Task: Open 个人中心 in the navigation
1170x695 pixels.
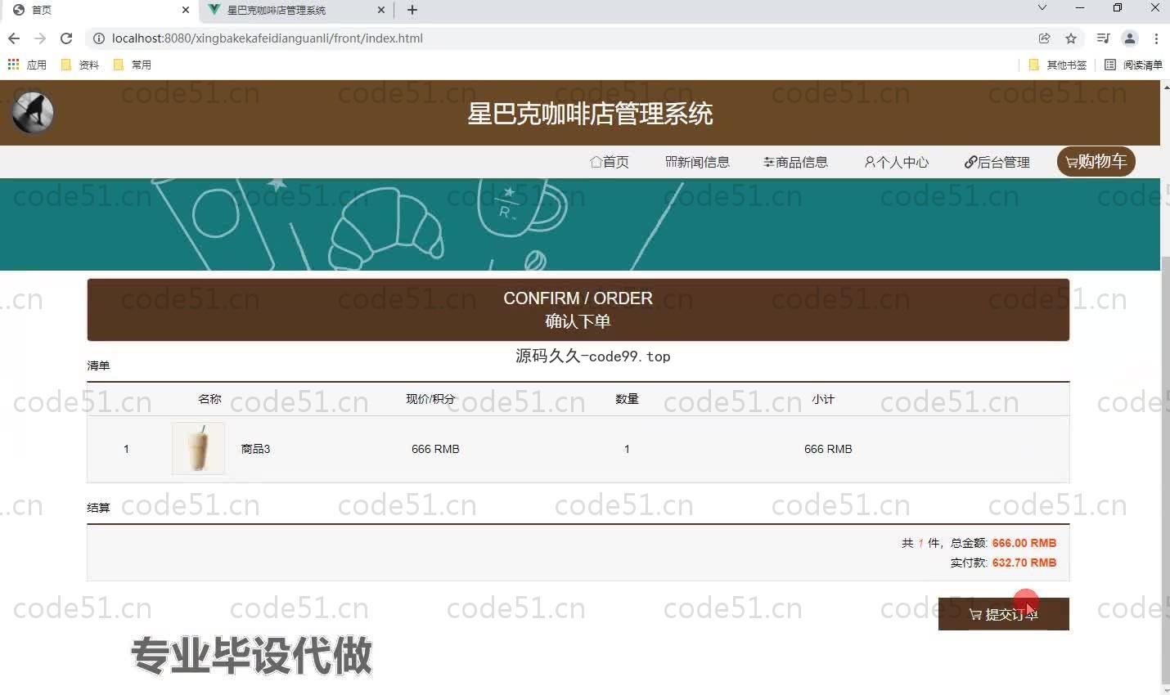Action: pos(897,162)
